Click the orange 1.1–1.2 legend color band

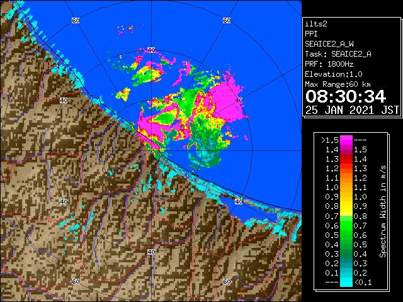tap(346, 178)
